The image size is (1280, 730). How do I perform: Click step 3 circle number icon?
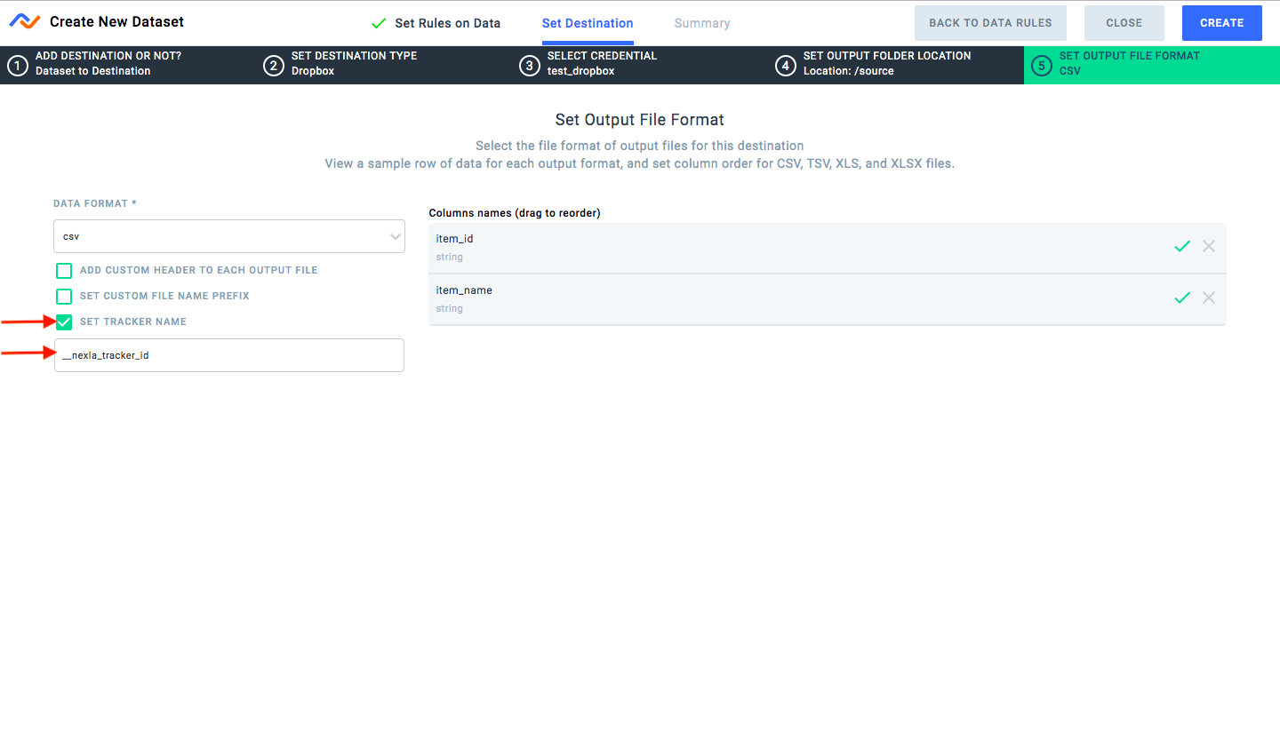pos(529,66)
